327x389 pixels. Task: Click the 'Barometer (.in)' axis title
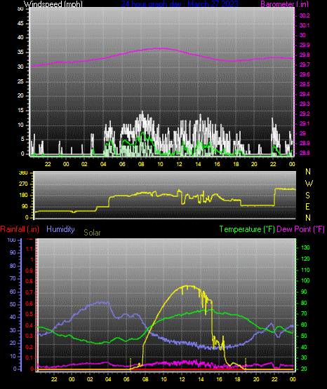tap(284, 4)
